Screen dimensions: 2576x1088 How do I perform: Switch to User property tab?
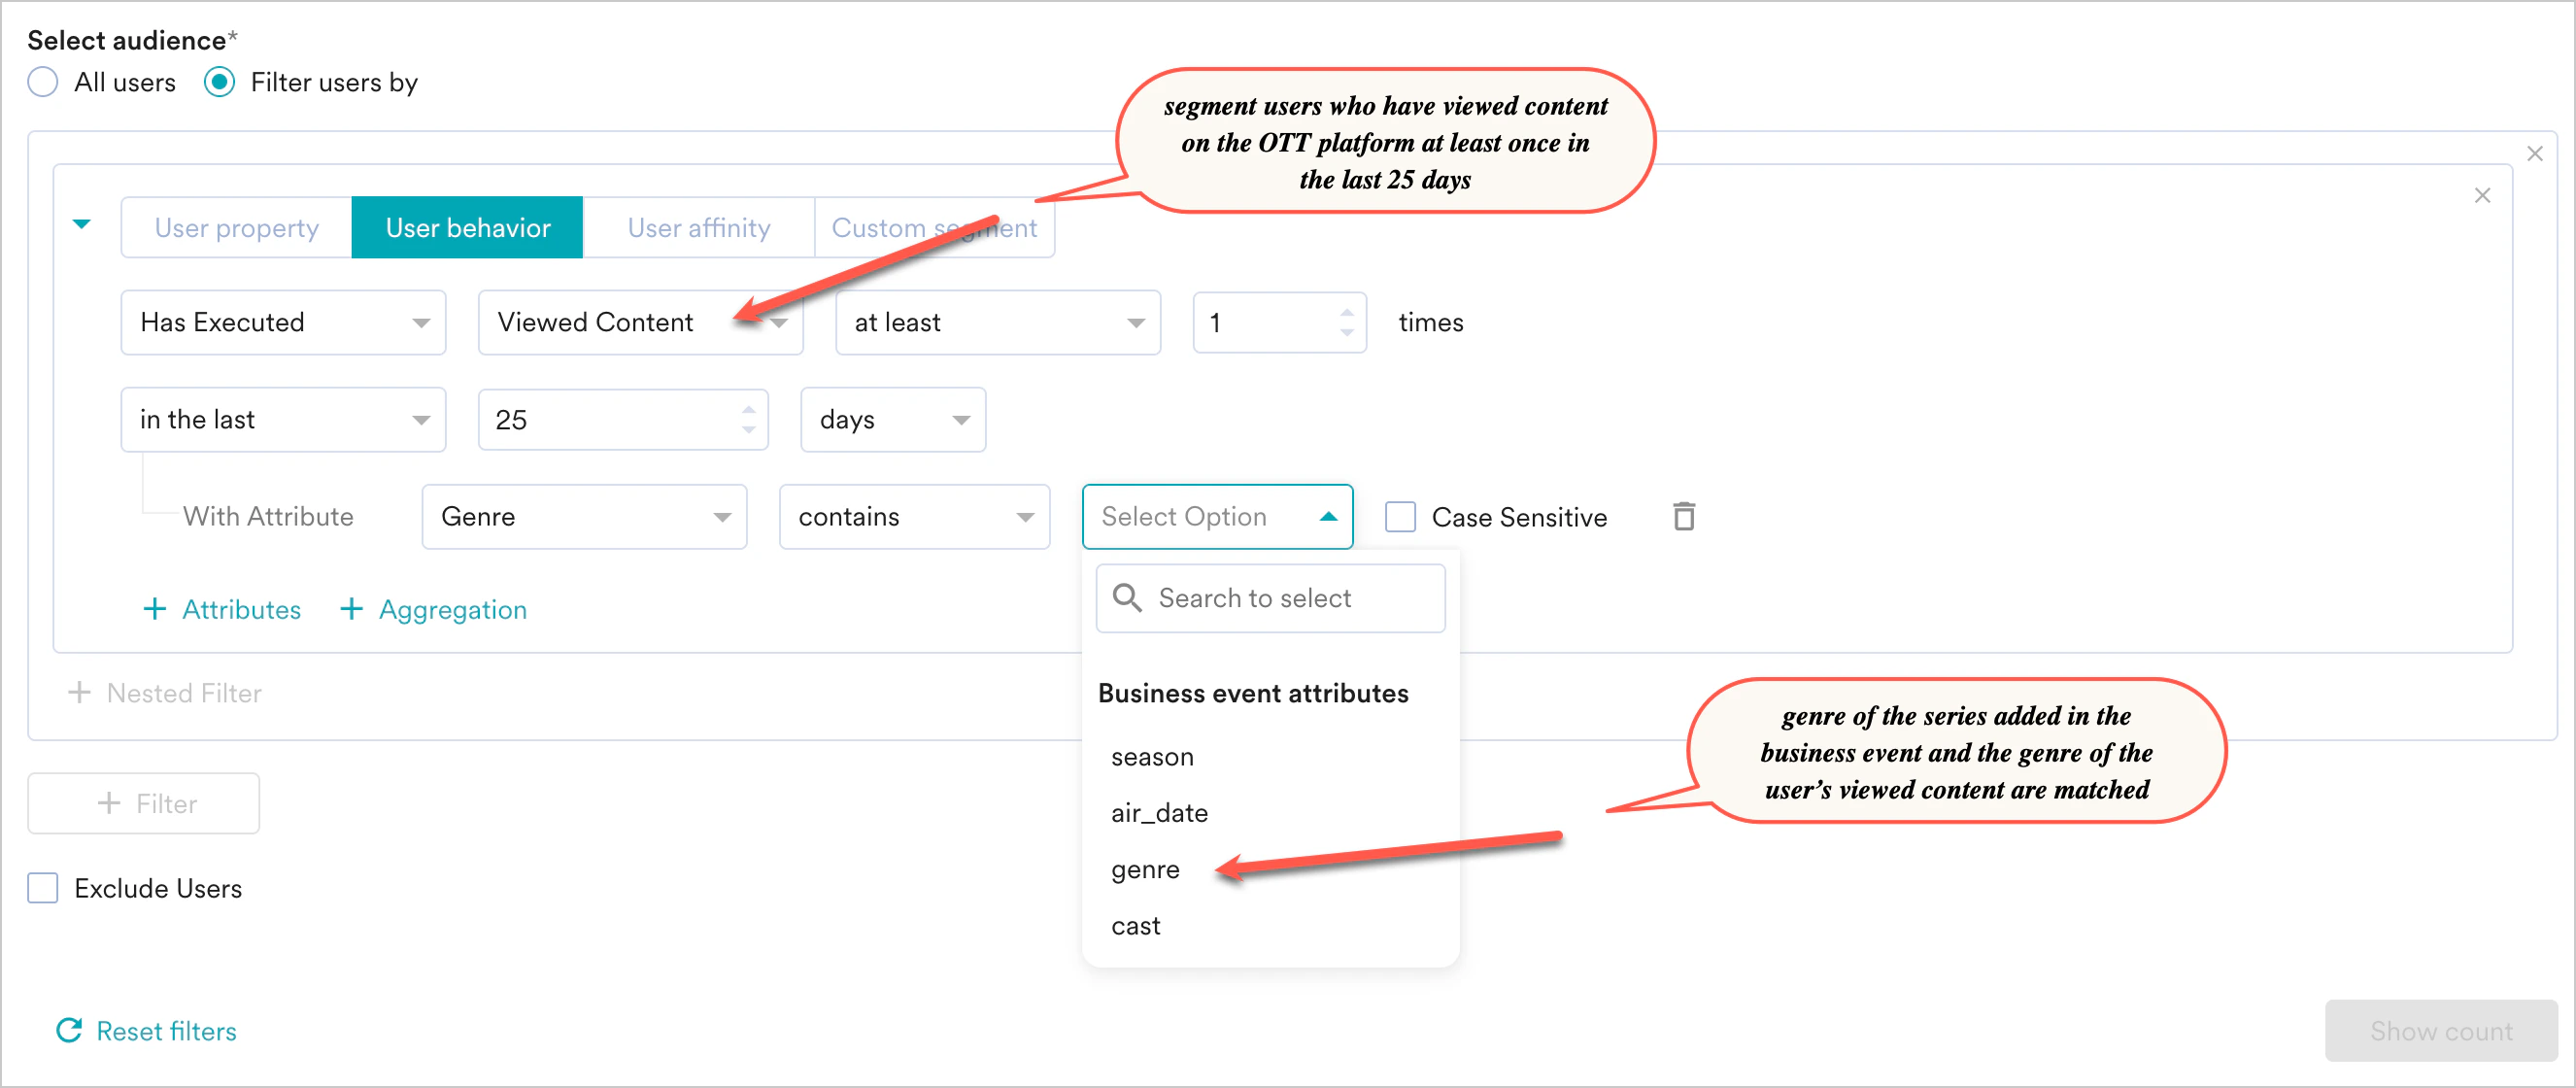(236, 228)
